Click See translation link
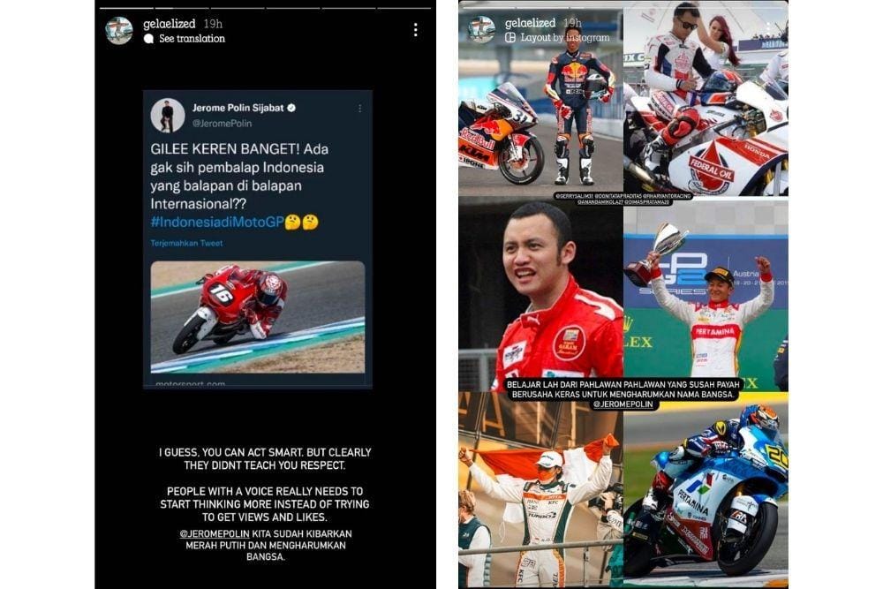The image size is (883, 589). point(192,39)
